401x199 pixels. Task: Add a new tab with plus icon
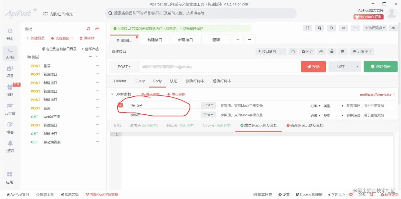click(x=238, y=40)
